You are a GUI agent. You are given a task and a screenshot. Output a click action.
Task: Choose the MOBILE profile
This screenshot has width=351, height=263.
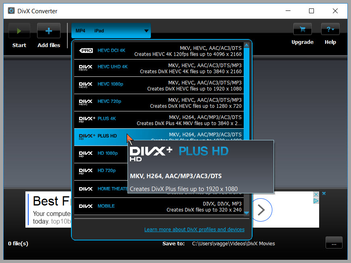(159, 206)
